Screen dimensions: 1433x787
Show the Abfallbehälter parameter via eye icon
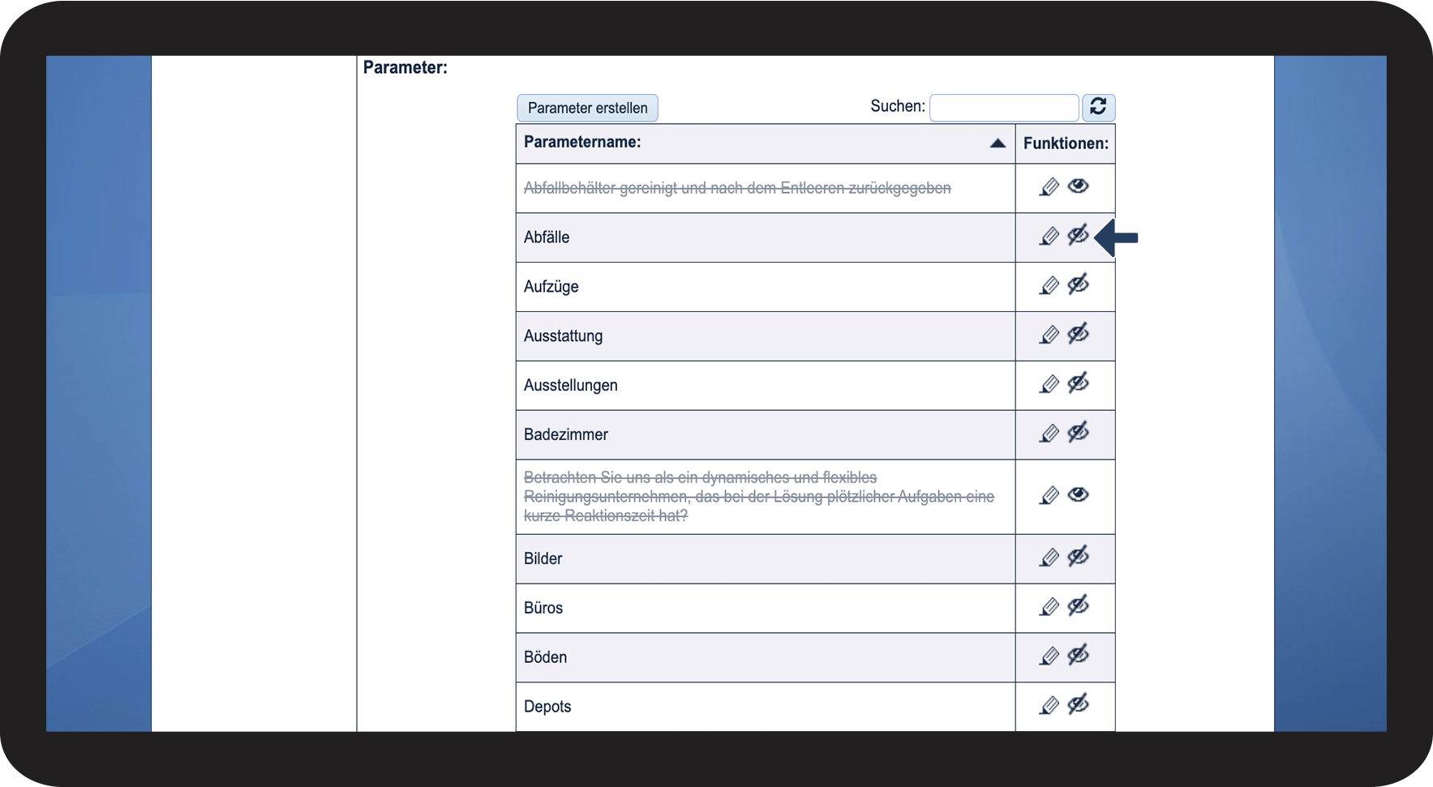tap(1078, 186)
